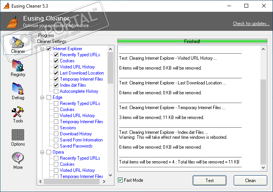This screenshot has width=273, height=192.
Task: Select the Internet Explorer tree label
Action: (x=67, y=49)
